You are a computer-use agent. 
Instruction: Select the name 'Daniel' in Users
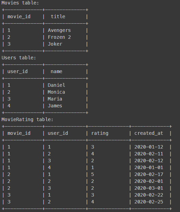click(56, 85)
